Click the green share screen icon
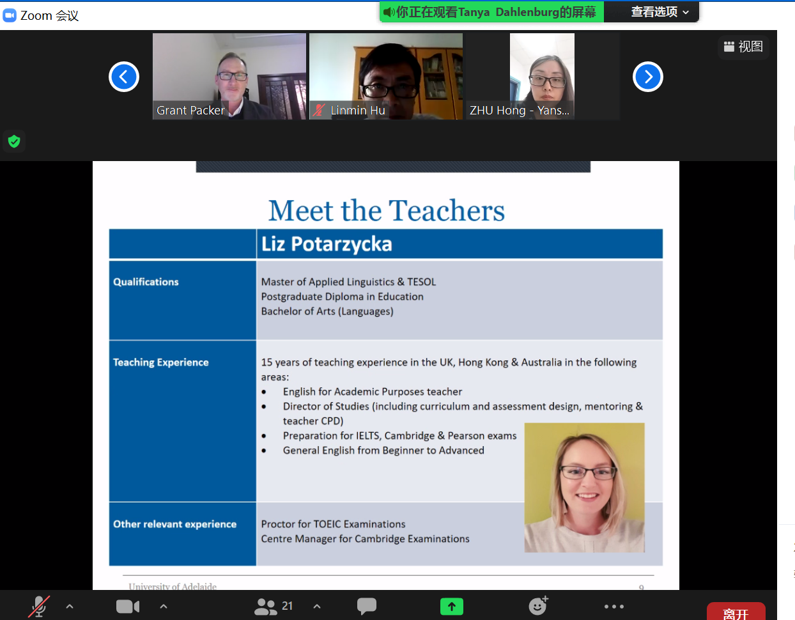The image size is (795, 620). click(451, 606)
